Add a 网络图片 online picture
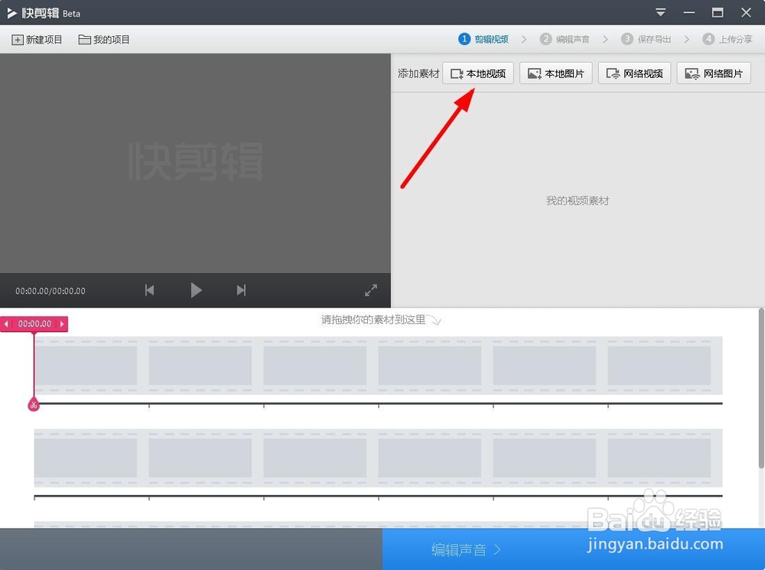This screenshot has width=765, height=570. point(713,73)
